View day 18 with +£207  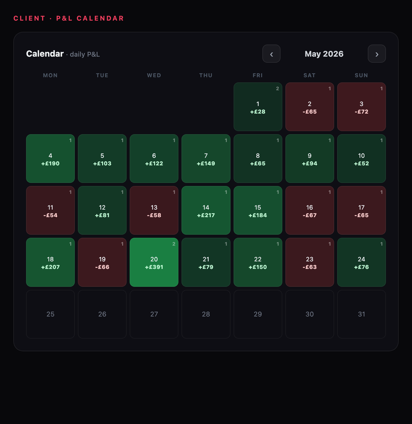click(x=50, y=262)
